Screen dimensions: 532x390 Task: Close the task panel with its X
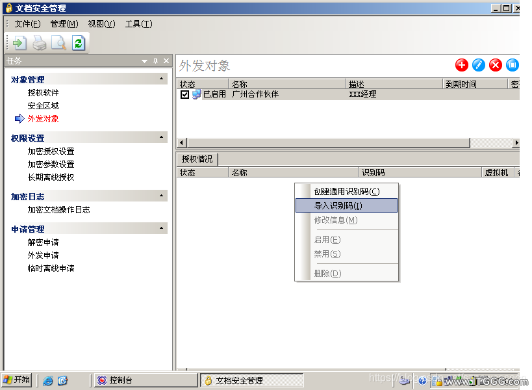(166, 60)
